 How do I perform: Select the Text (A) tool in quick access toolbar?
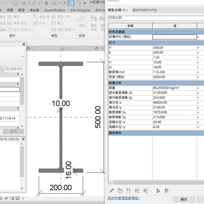coord(46,3)
